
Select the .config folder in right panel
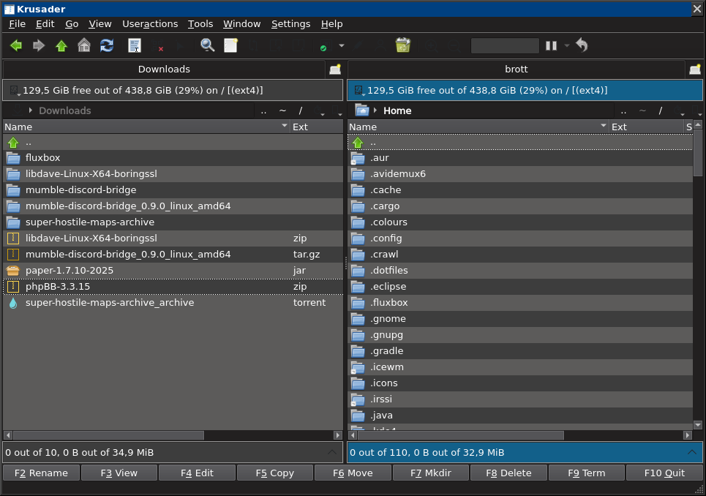click(520, 238)
